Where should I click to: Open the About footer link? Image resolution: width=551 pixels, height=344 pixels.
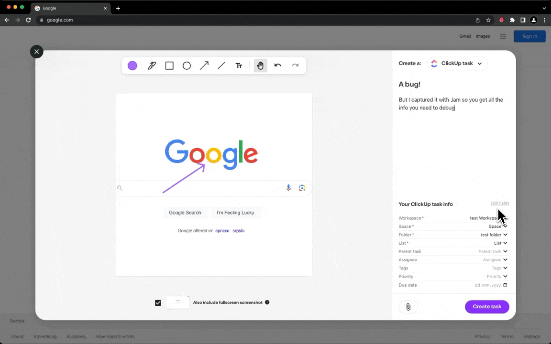click(17, 337)
